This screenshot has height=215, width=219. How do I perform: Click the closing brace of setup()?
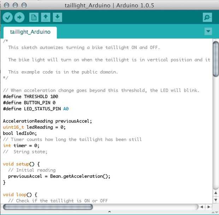4,182
